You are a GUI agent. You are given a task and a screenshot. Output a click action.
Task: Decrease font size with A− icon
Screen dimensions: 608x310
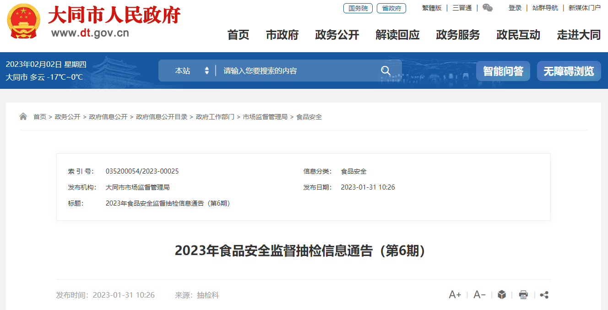(479, 295)
